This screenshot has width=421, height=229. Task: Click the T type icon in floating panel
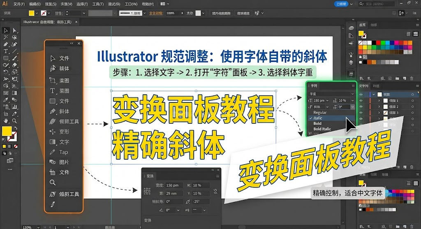(x=53, y=91)
